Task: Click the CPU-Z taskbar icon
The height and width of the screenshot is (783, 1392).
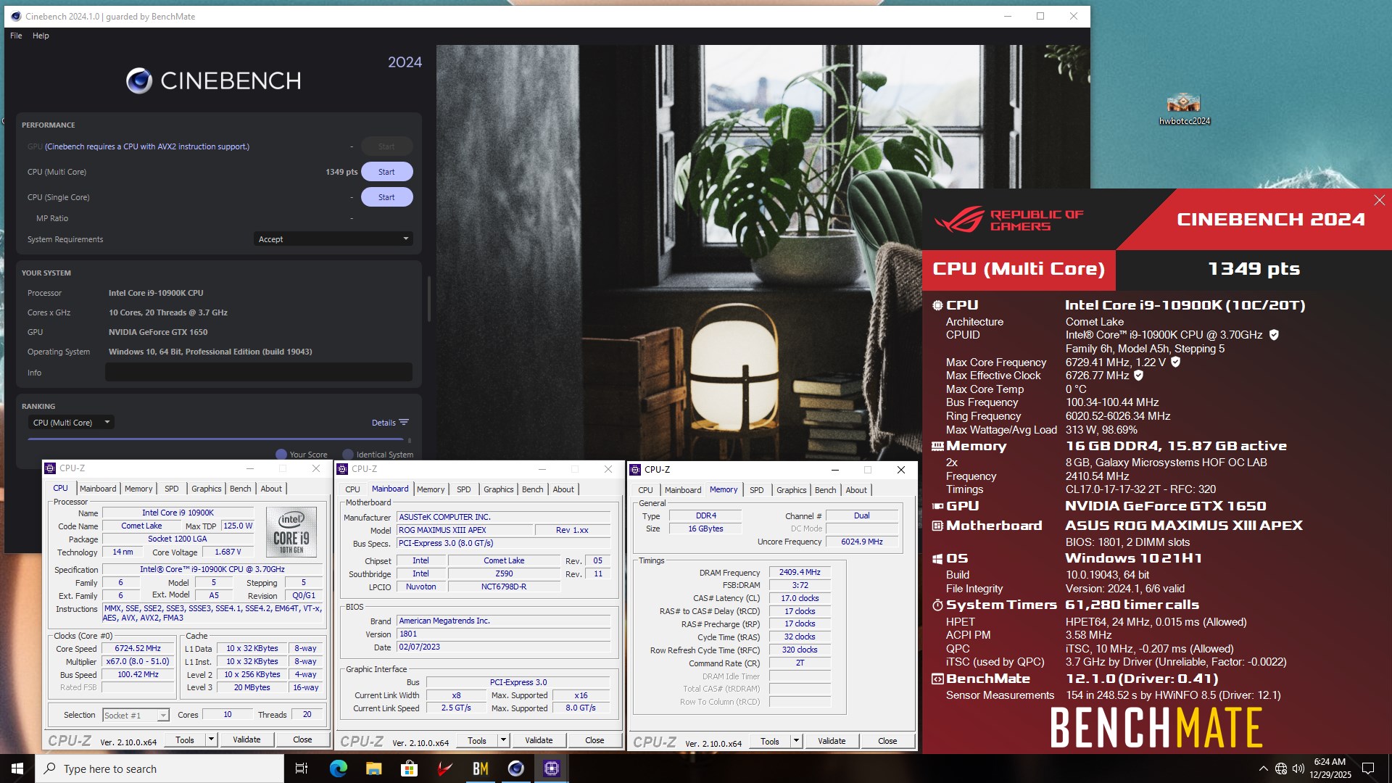Action: (x=551, y=768)
